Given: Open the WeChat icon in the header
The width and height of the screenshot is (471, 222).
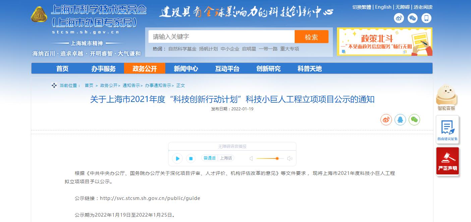Looking at the screenshot, I should pyautogui.click(x=412, y=18).
